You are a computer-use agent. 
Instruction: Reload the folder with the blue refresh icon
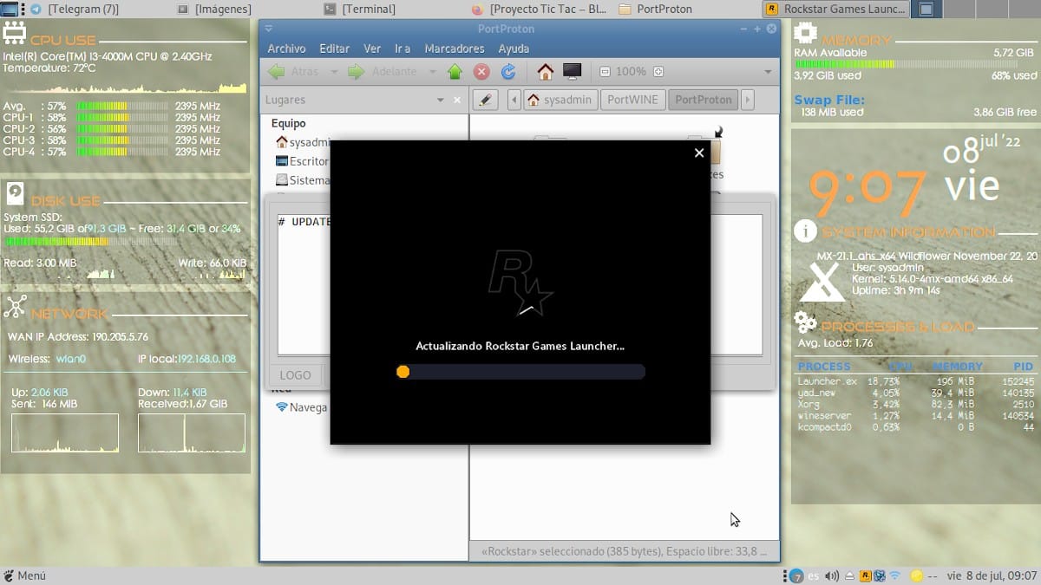pyautogui.click(x=508, y=72)
